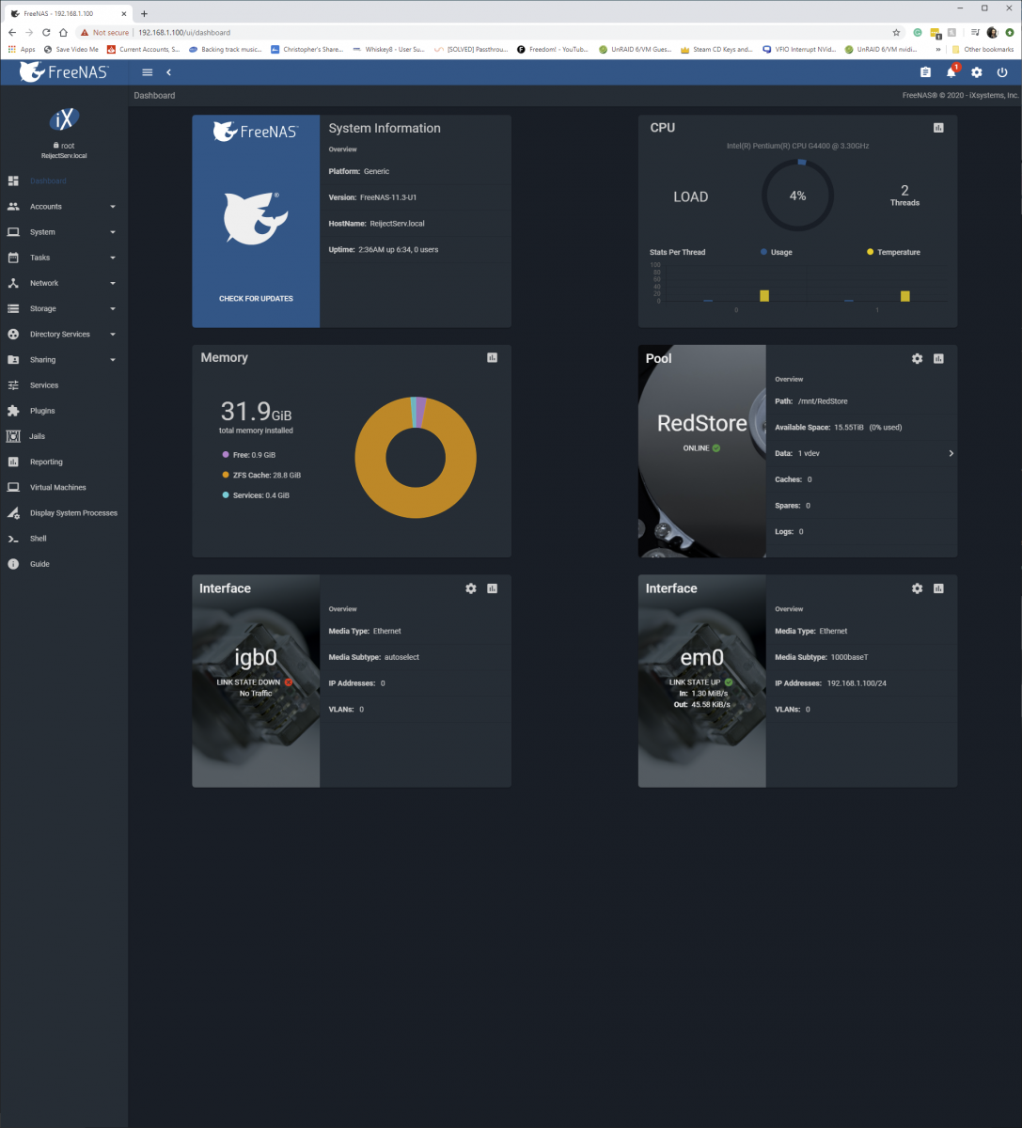Switch to the FreeNAS browser tab
1022x1128 pixels.
click(x=67, y=13)
